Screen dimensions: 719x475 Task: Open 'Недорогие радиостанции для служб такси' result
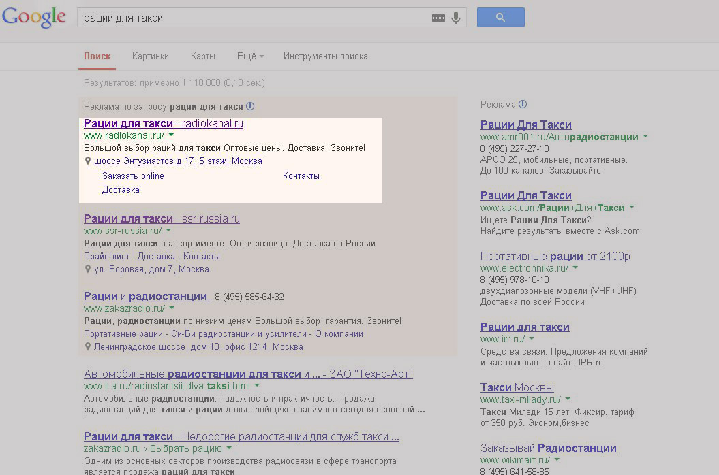[241, 436]
